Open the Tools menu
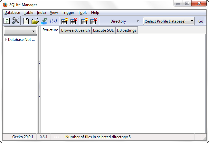This screenshot has width=209, height=143. click(x=83, y=13)
